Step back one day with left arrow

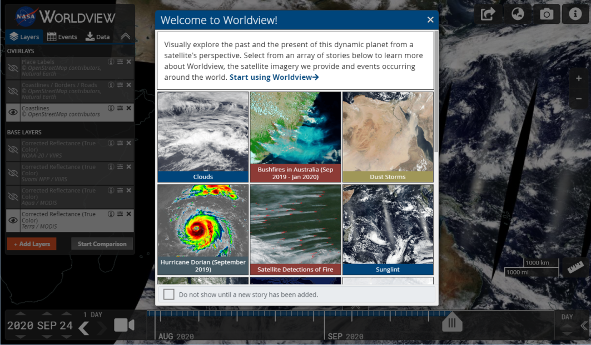tap(84, 328)
